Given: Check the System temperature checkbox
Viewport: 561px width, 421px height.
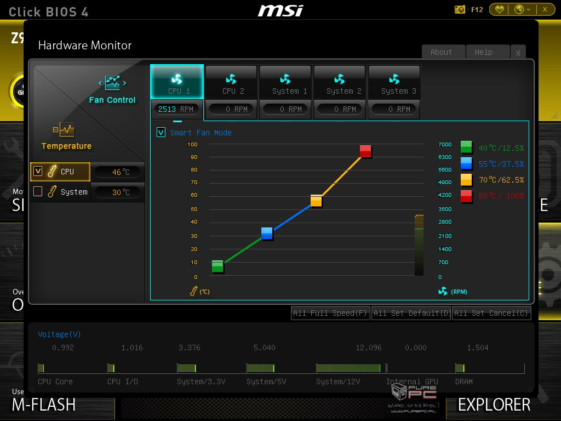Looking at the screenshot, I should click(x=38, y=191).
